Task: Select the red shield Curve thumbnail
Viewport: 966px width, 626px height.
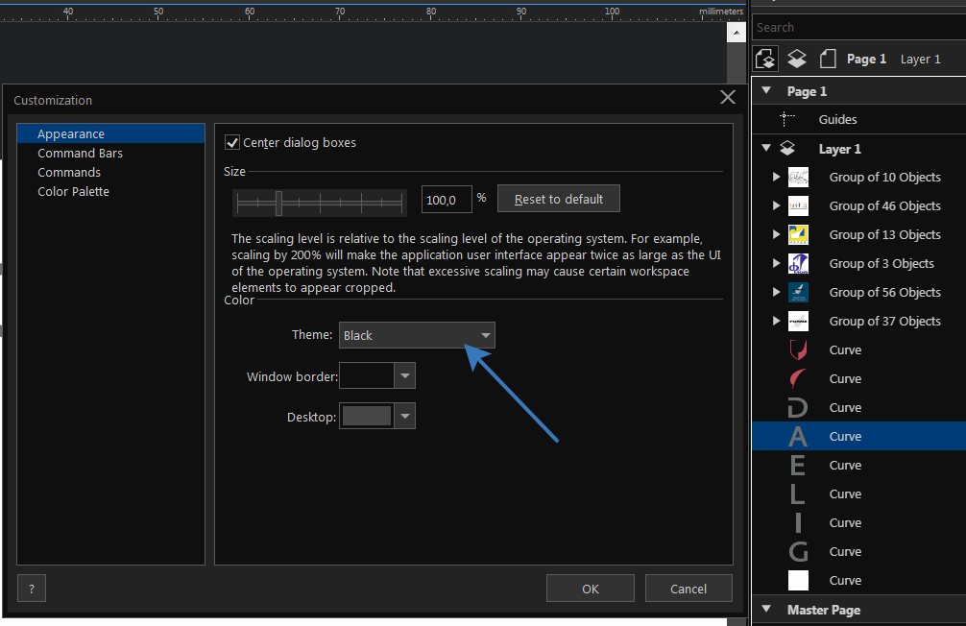Action: point(798,350)
